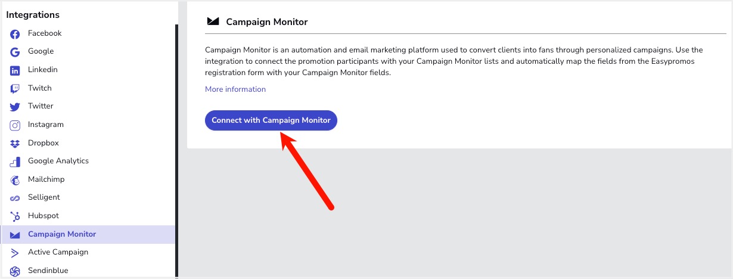Screen dimensions: 733x279
Task: Select the Sendinblue swirl icon
Action: click(15, 271)
